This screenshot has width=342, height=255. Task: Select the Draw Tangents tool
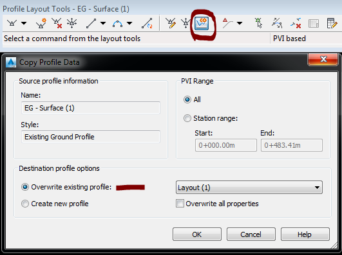[12, 23]
